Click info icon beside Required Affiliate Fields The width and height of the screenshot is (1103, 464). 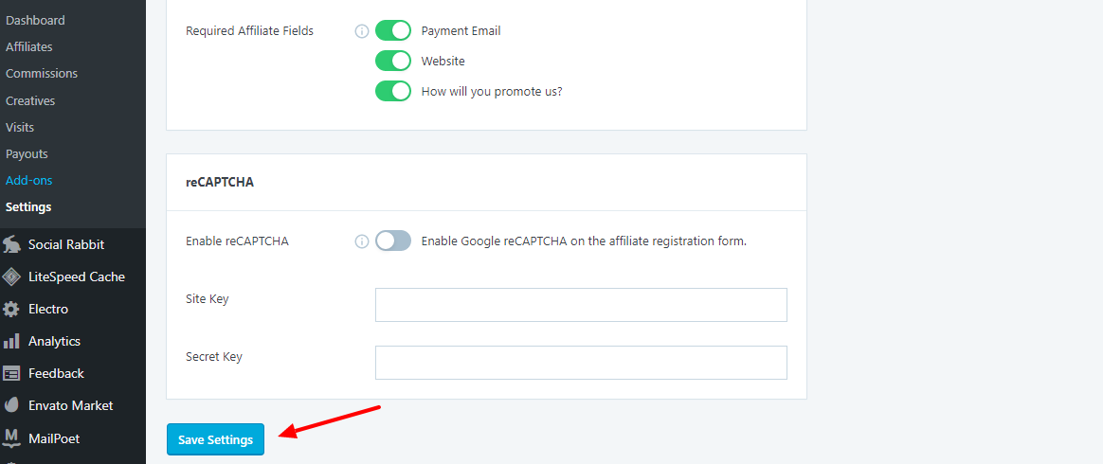[x=361, y=31]
